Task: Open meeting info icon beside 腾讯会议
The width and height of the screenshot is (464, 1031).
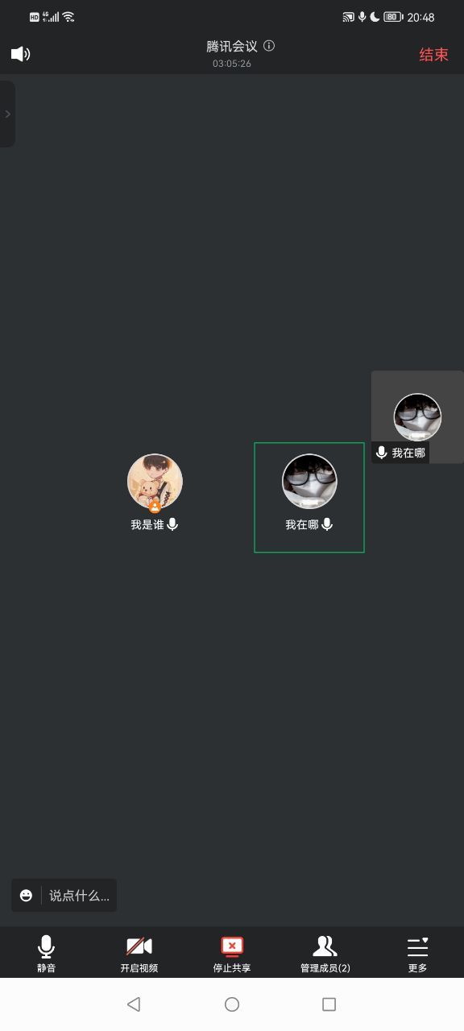Action: click(x=269, y=46)
